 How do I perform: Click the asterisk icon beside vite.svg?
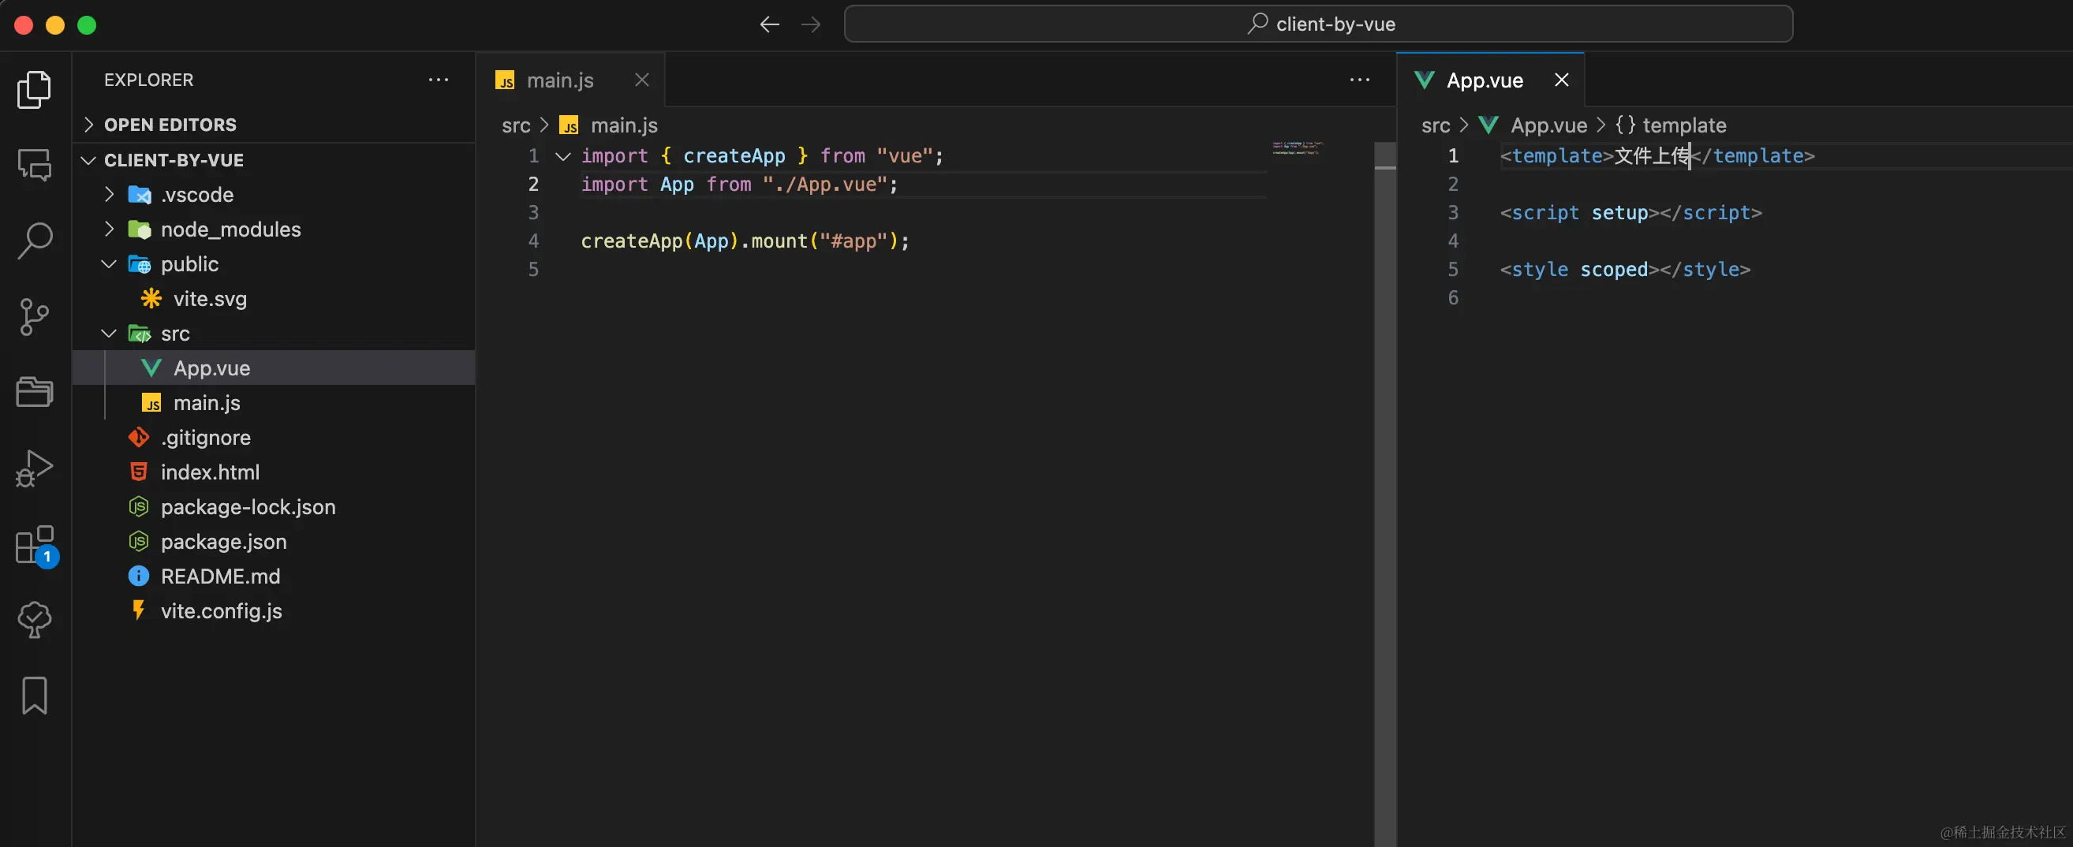(151, 298)
